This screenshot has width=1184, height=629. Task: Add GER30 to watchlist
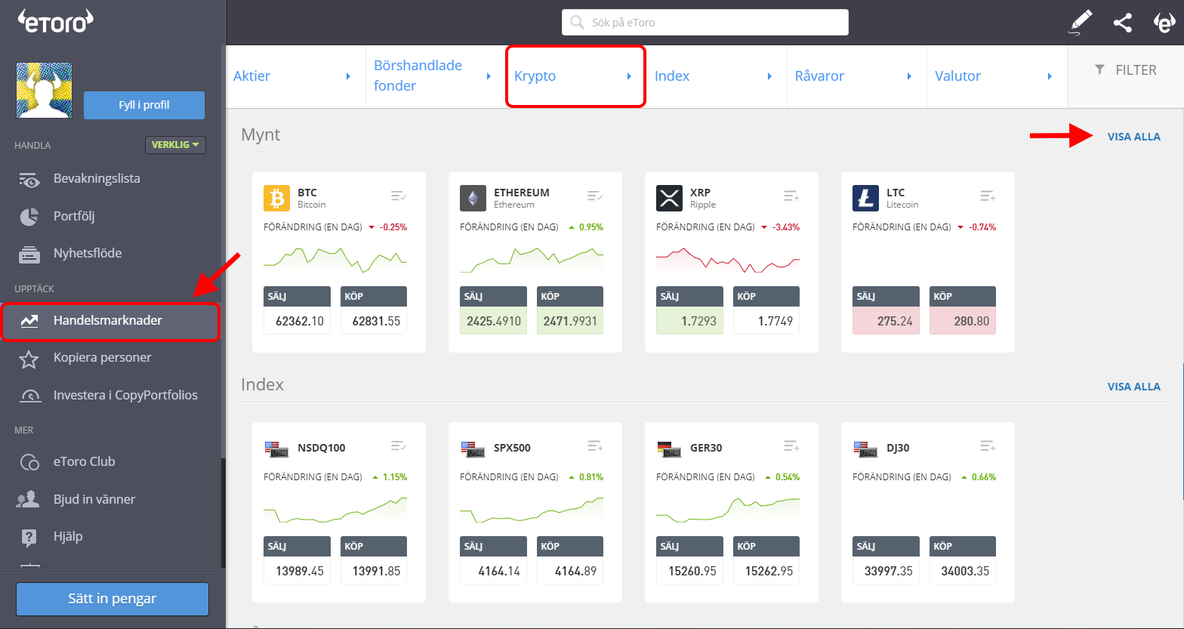tap(791, 446)
